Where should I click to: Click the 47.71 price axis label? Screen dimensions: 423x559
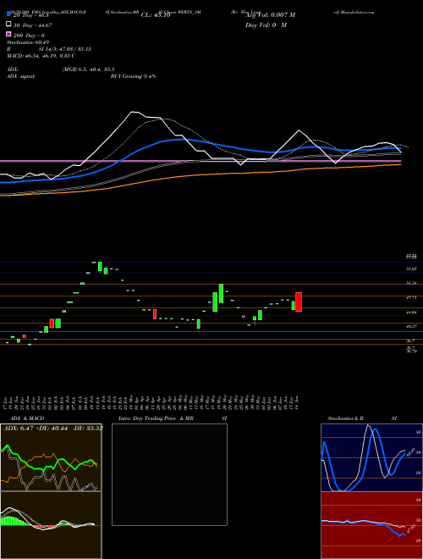pos(411,297)
